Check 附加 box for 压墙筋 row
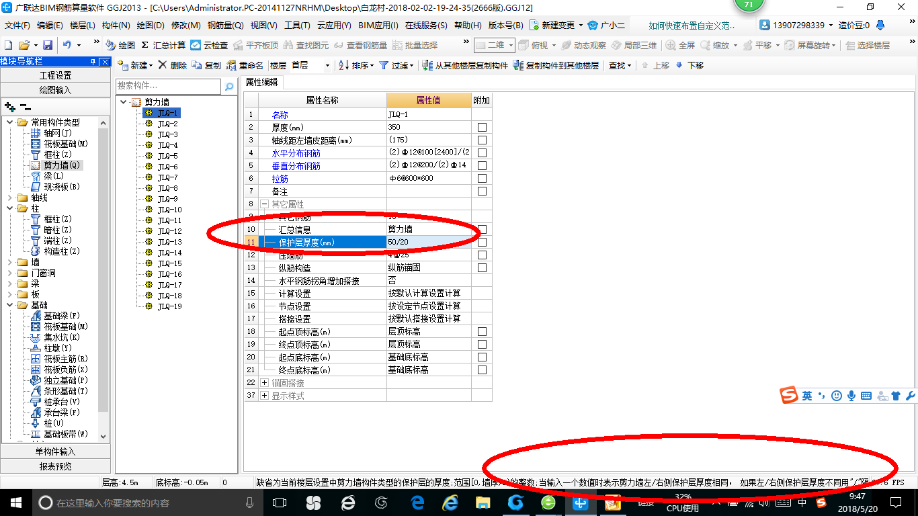This screenshot has width=918, height=516. click(x=482, y=255)
